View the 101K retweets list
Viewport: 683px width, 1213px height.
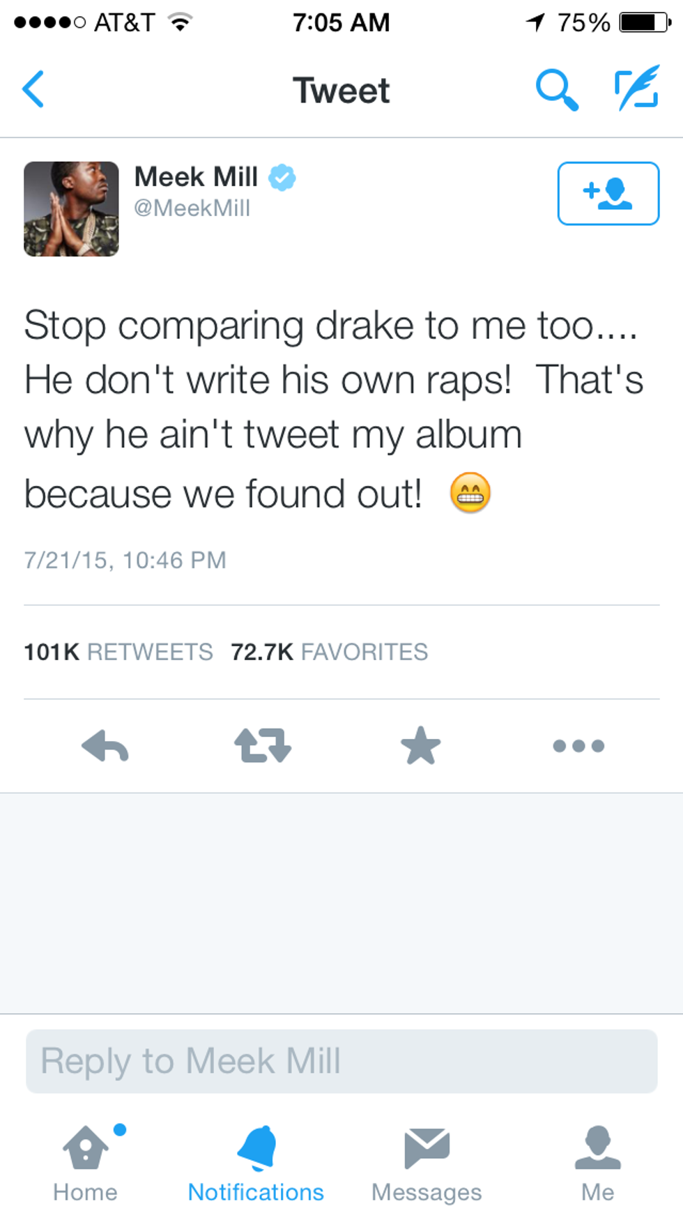[x=118, y=652]
